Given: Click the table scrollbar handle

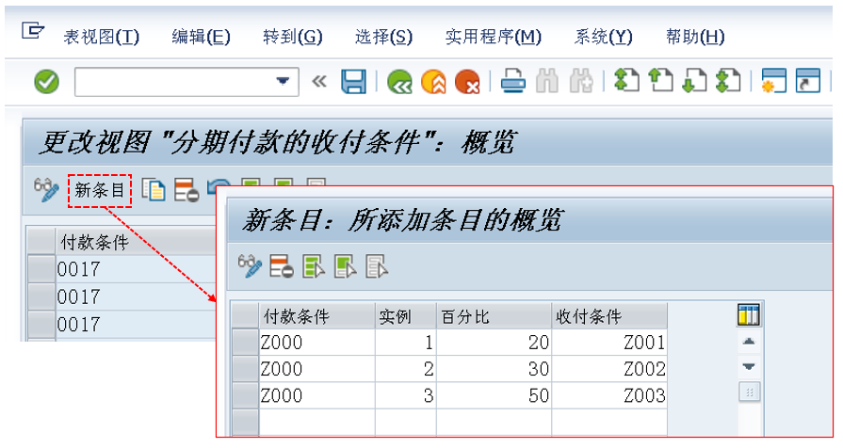Looking at the screenshot, I should [x=749, y=392].
